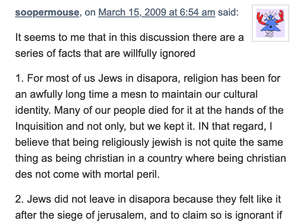This screenshot has width=299, height=224.
Task: Click the words "mortal peril."
Action: pyautogui.click(x=132, y=175)
